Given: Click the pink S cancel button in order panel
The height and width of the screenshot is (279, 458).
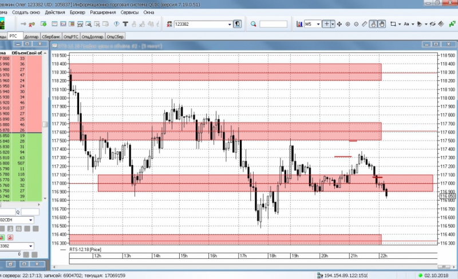Looking at the screenshot, I should tap(10, 237).
